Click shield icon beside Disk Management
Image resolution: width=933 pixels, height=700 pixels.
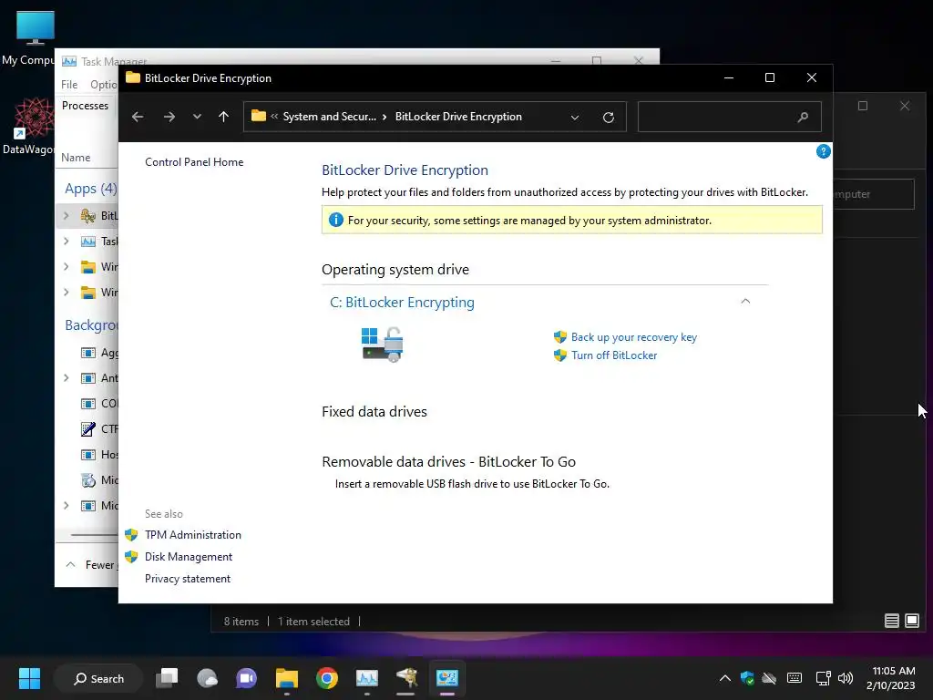131,557
